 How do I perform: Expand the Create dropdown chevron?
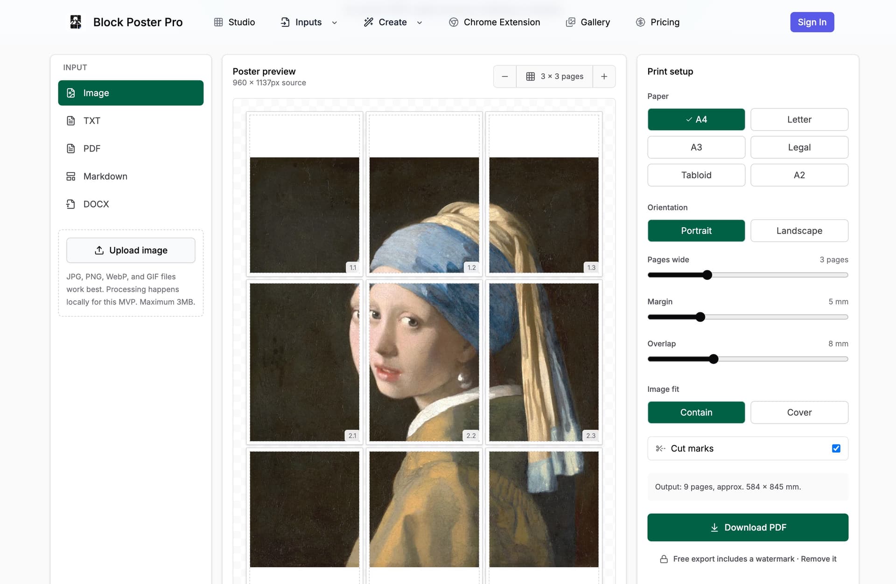coord(420,22)
